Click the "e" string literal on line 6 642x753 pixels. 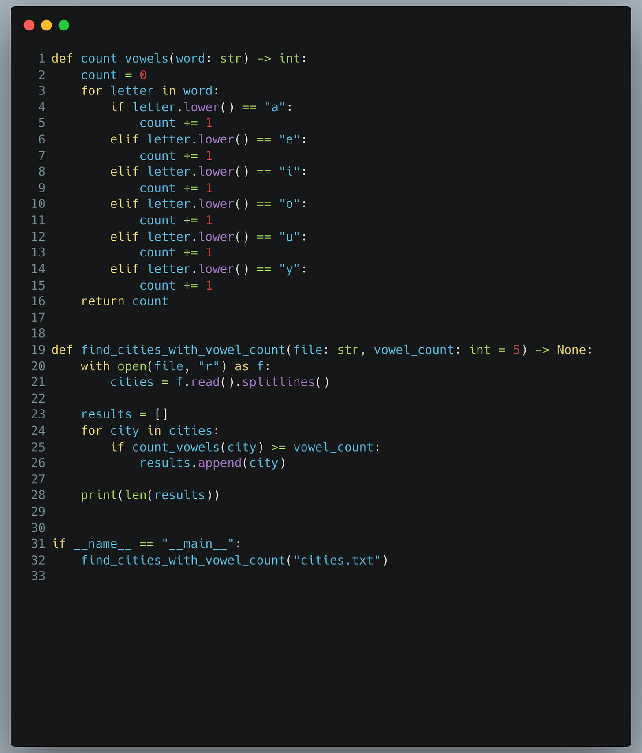289,139
